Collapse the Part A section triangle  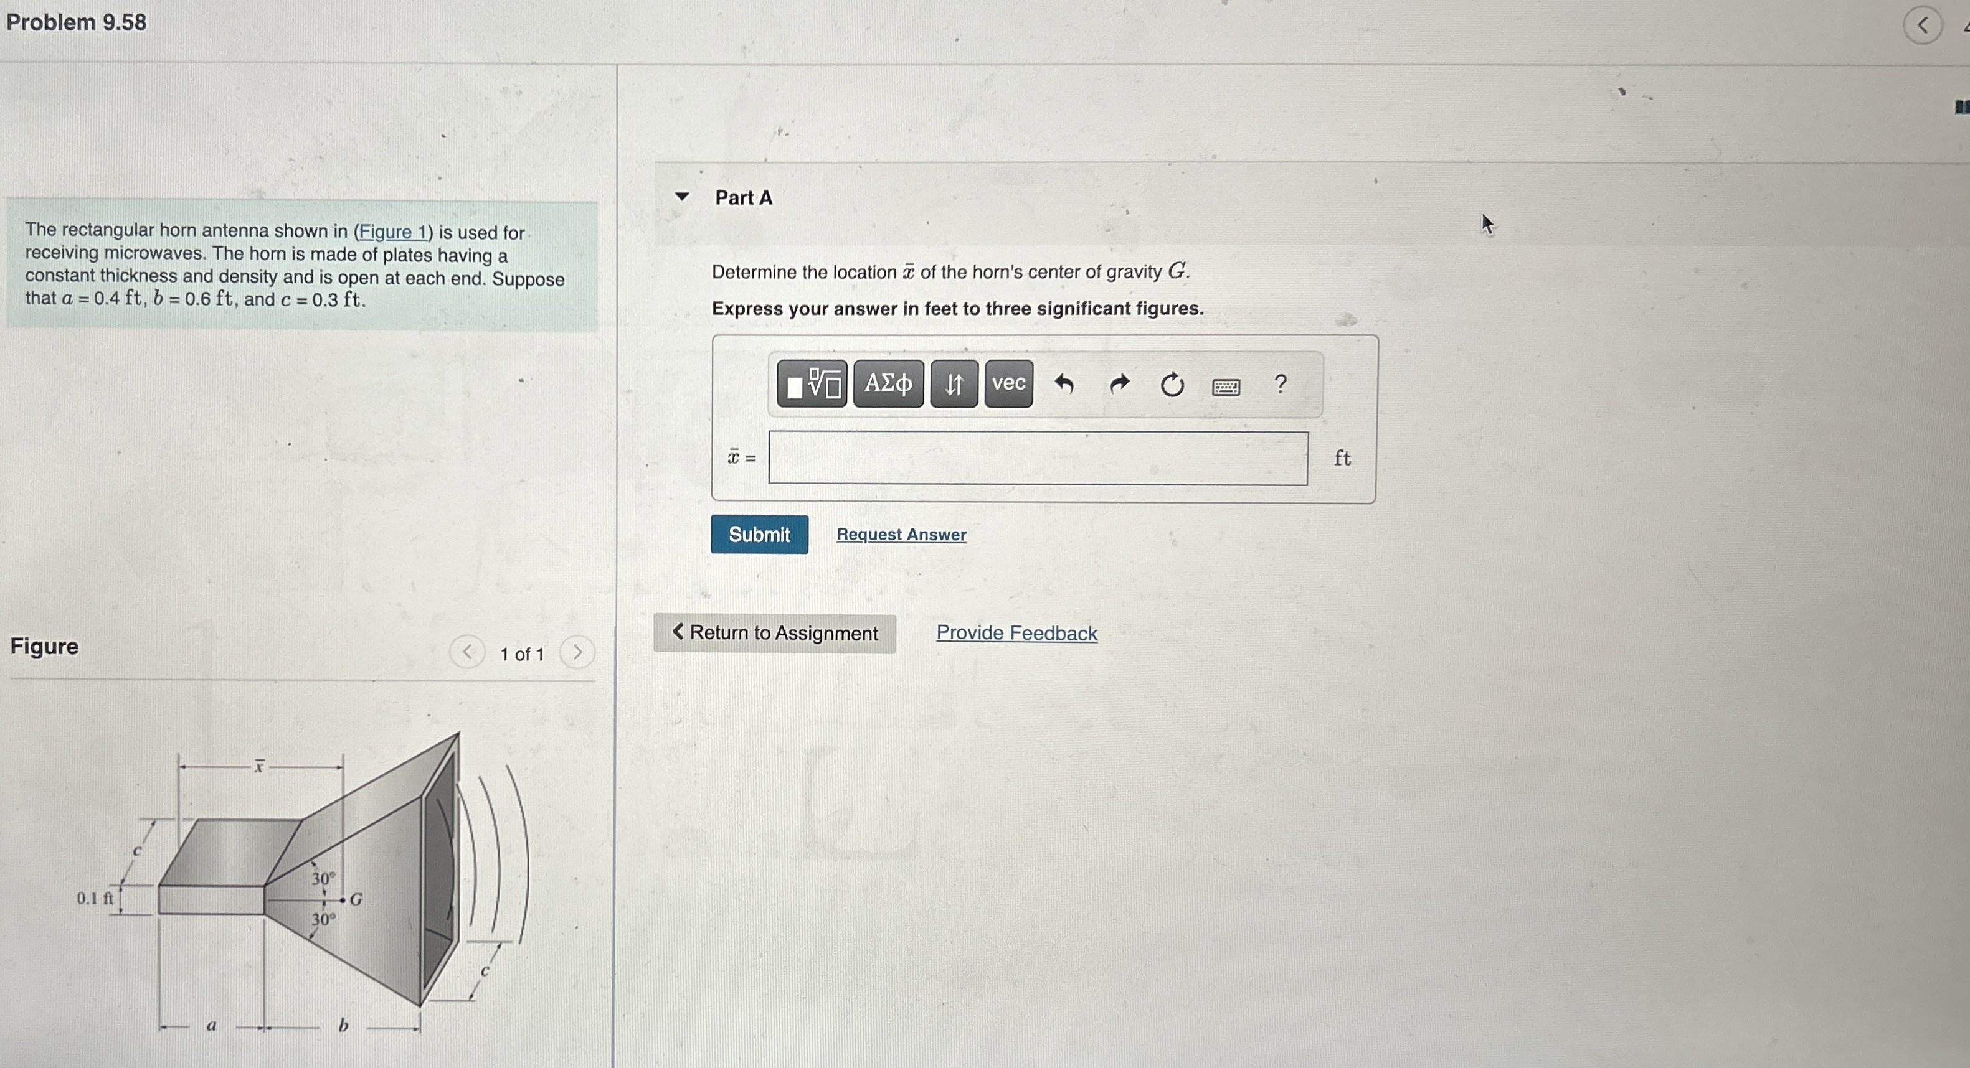point(681,195)
